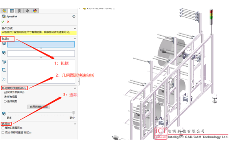
Task: Open the DisplayManager color-ball tab
Action: click(35, 11)
